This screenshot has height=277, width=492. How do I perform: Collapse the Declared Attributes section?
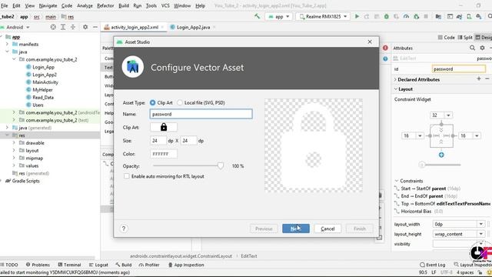point(395,79)
